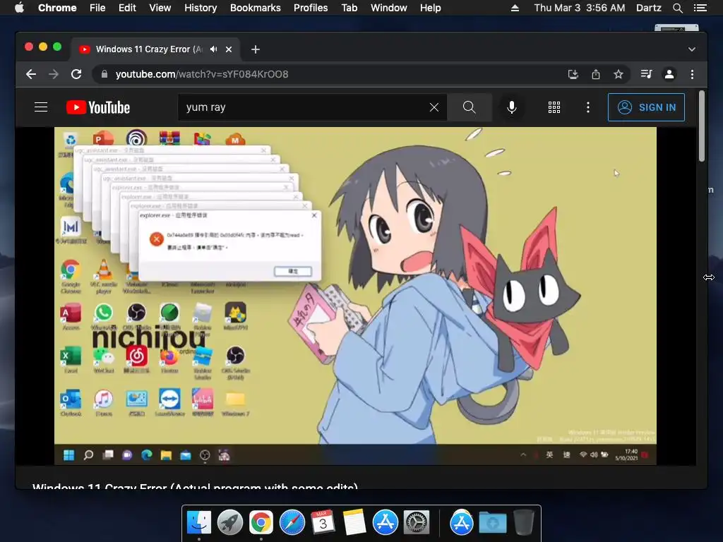This screenshot has width=723, height=542.
Task: Open System Preferences from the Dock
Action: 417,523
